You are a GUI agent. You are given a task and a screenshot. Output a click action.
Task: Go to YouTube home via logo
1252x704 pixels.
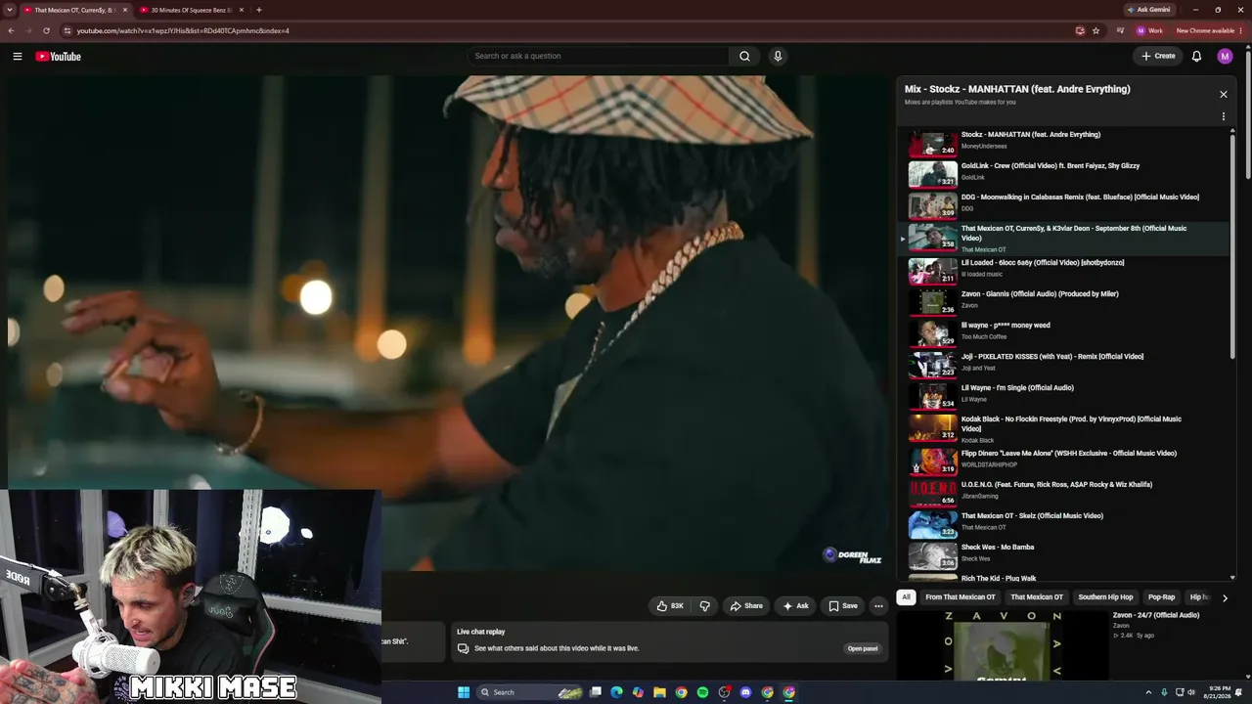click(59, 57)
